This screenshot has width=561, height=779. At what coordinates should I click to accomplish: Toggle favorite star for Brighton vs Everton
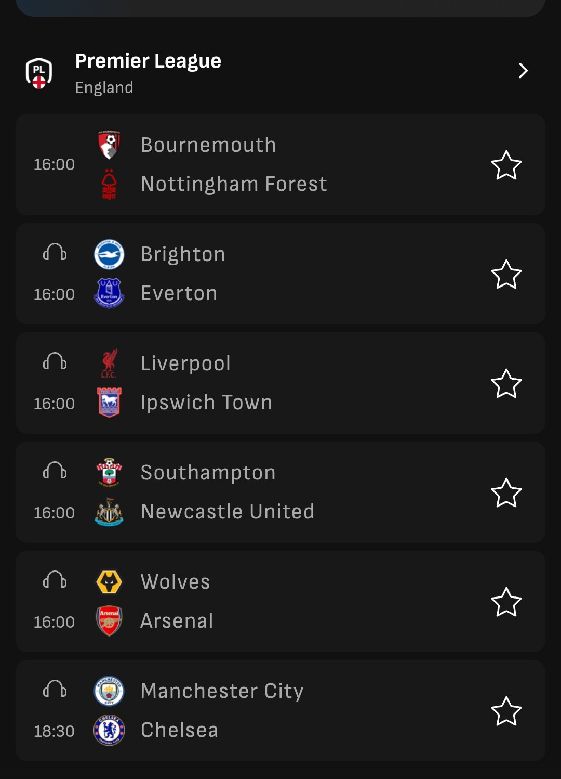coord(506,275)
